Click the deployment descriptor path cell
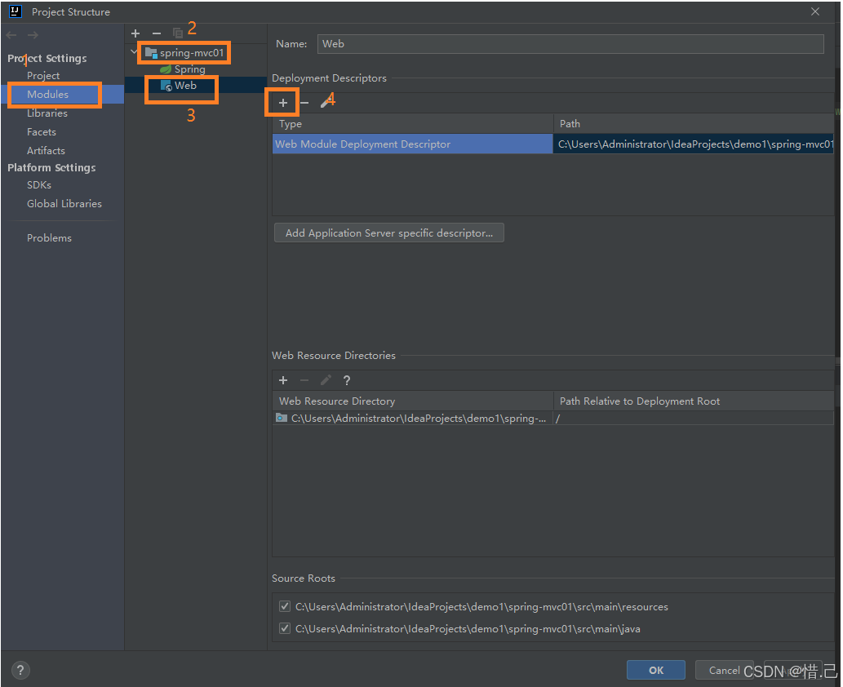Image resolution: width=843 pixels, height=687 pixels. tap(694, 144)
